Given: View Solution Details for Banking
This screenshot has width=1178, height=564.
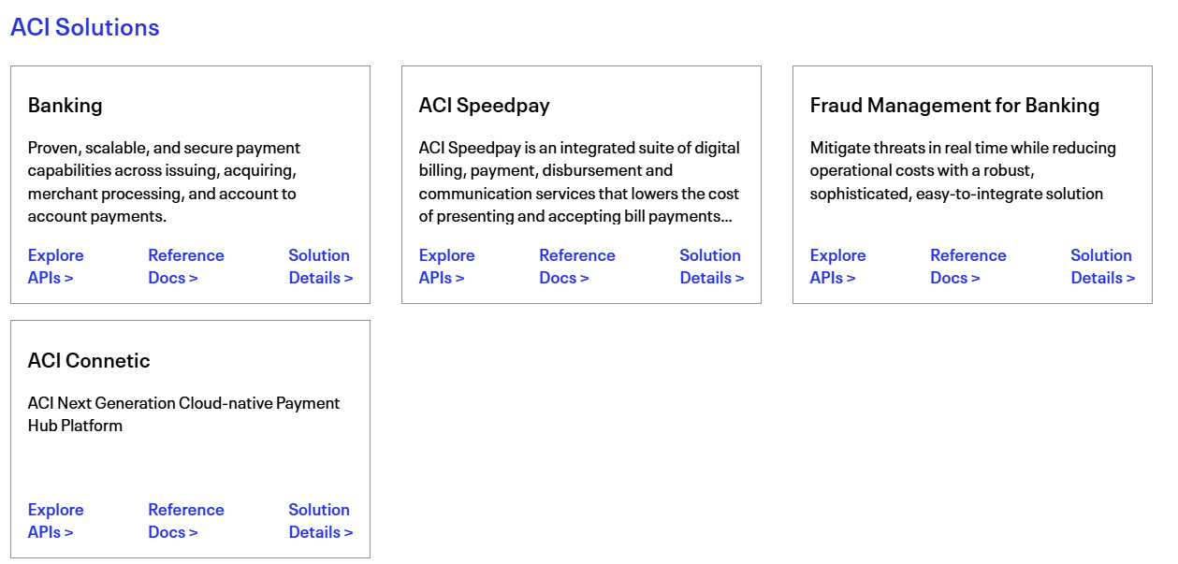Looking at the screenshot, I should [x=320, y=267].
